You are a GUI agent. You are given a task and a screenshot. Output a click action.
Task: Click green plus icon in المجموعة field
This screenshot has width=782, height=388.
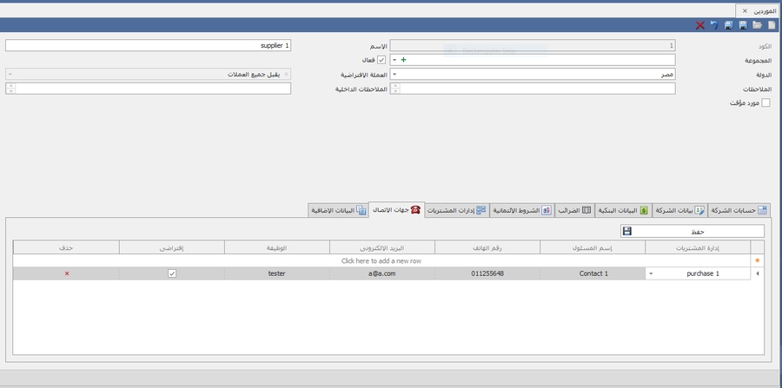coord(403,60)
